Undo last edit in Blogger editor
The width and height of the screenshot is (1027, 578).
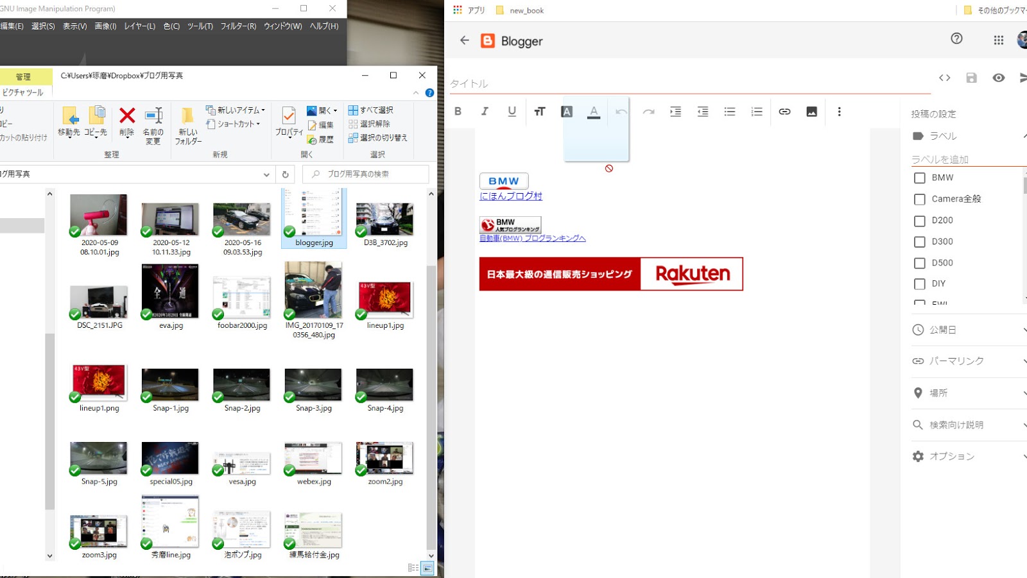tap(621, 112)
